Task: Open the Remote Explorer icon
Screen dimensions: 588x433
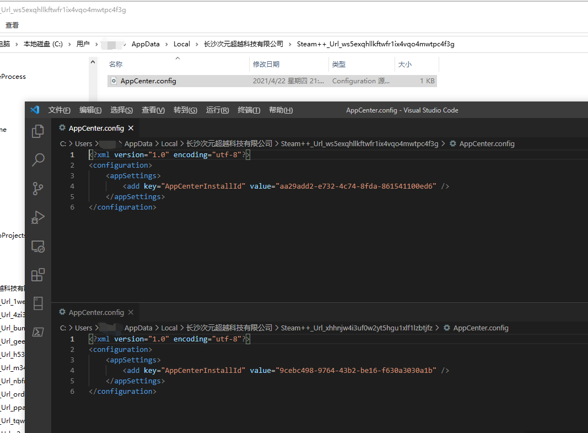Action: coord(37,246)
